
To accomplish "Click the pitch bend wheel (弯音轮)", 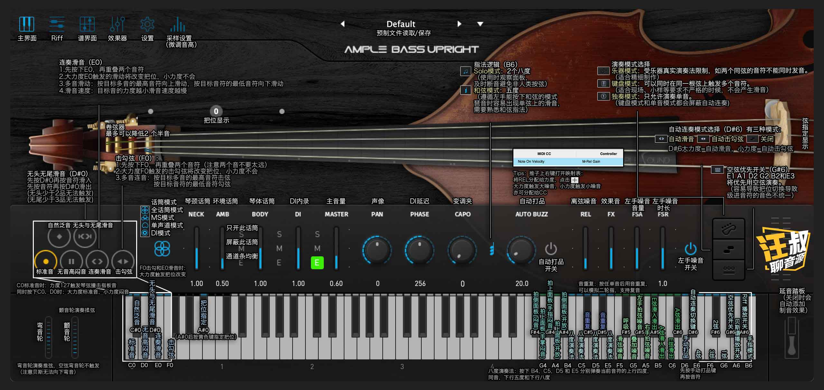I will click(49, 337).
